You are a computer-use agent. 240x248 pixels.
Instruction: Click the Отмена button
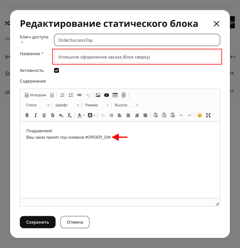tap(75, 222)
